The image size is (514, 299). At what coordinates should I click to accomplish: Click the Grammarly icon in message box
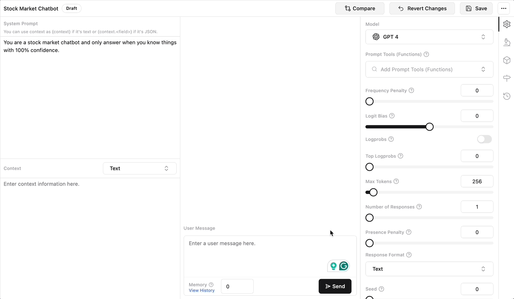pyautogui.click(x=343, y=266)
